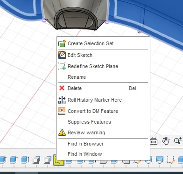Click the Convert to DM Feature icon
Image resolution: width=183 pixels, height=174 pixels.
(x=62, y=111)
